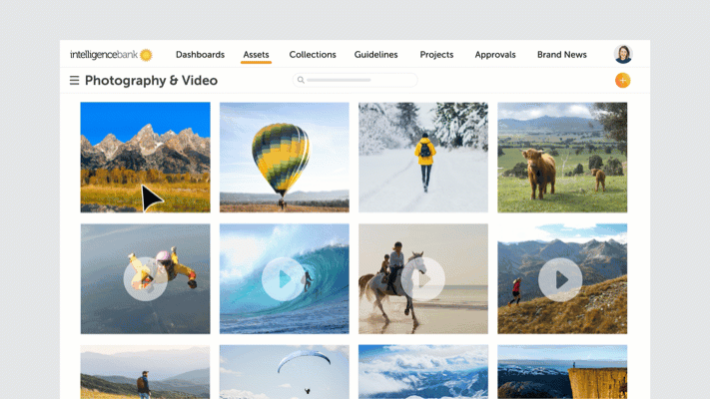Open the hot air balloon photo
Viewport: 710px width, 399px height.
click(285, 157)
